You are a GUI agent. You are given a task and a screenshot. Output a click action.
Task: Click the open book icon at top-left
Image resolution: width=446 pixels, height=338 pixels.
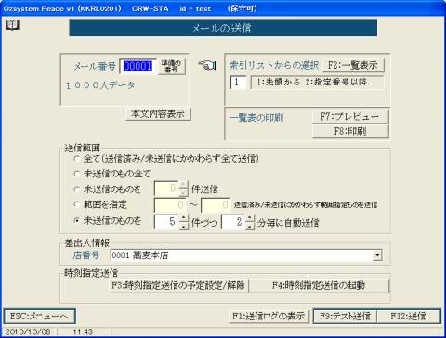pyautogui.click(x=12, y=25)
